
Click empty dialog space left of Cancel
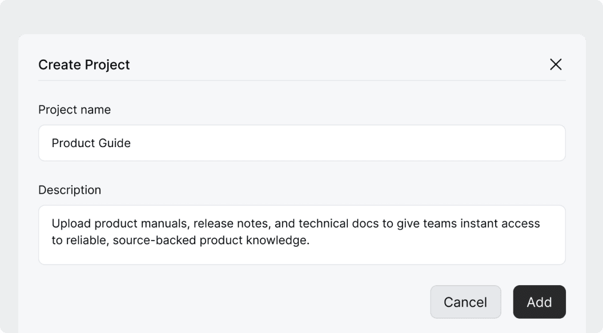click(x=228, y=302)
